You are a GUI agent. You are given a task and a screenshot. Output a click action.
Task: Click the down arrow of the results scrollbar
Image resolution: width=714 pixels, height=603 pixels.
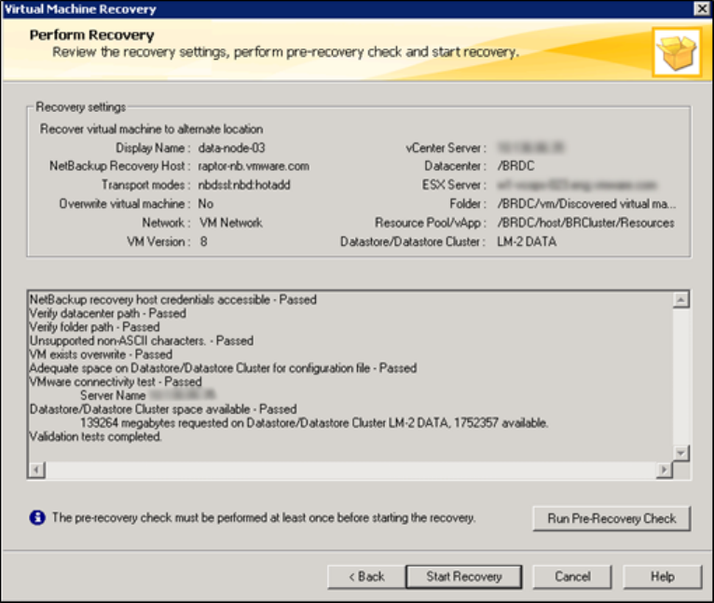click(x=680, y=453)
